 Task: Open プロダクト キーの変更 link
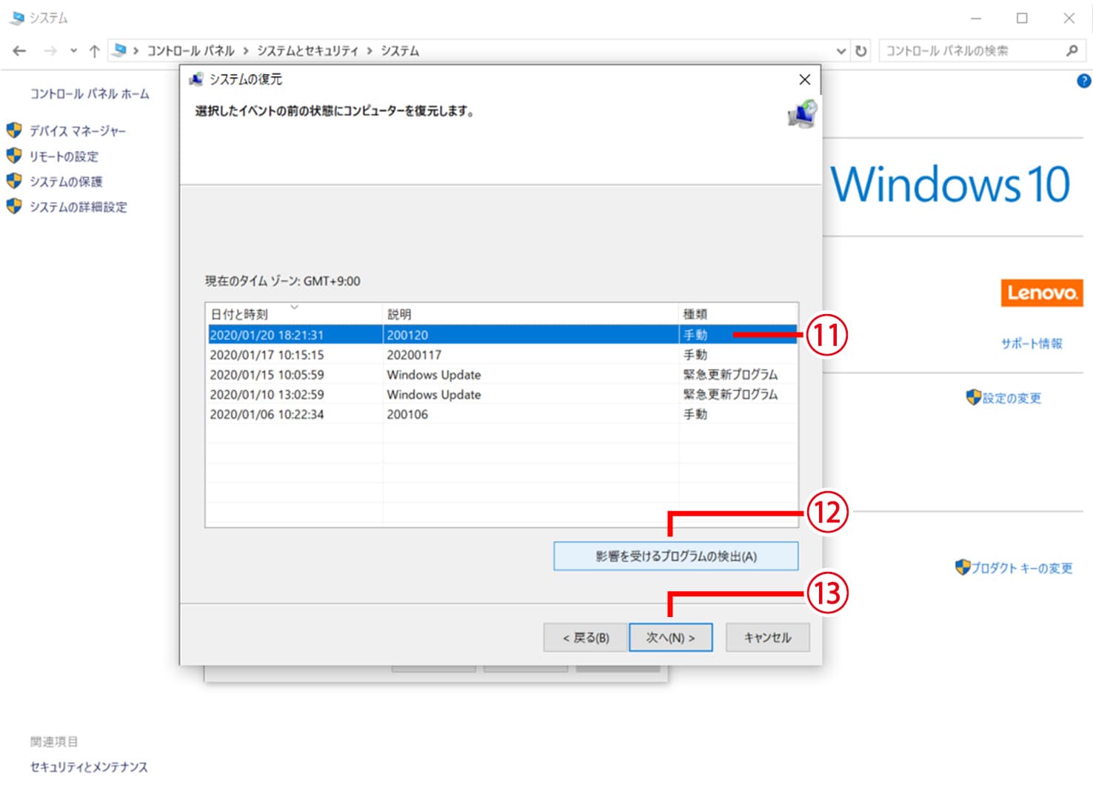(x=1022, y=568)
